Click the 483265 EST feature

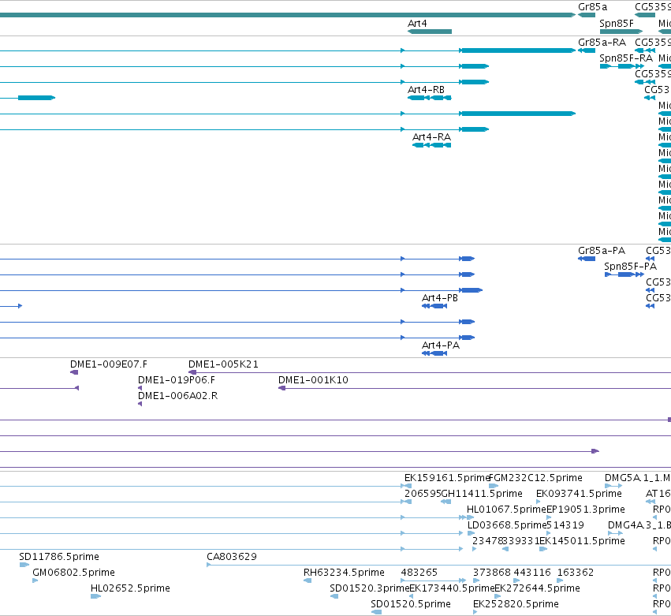tap(434, 581)
